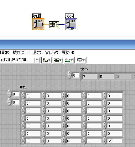Click sixth row, fifth column array cell
135x147 pixels.
(x=114, y=133)
